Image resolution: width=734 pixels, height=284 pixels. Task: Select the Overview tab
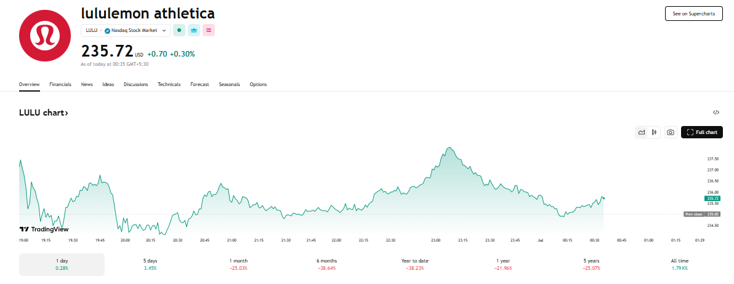(x=29, y=85)
